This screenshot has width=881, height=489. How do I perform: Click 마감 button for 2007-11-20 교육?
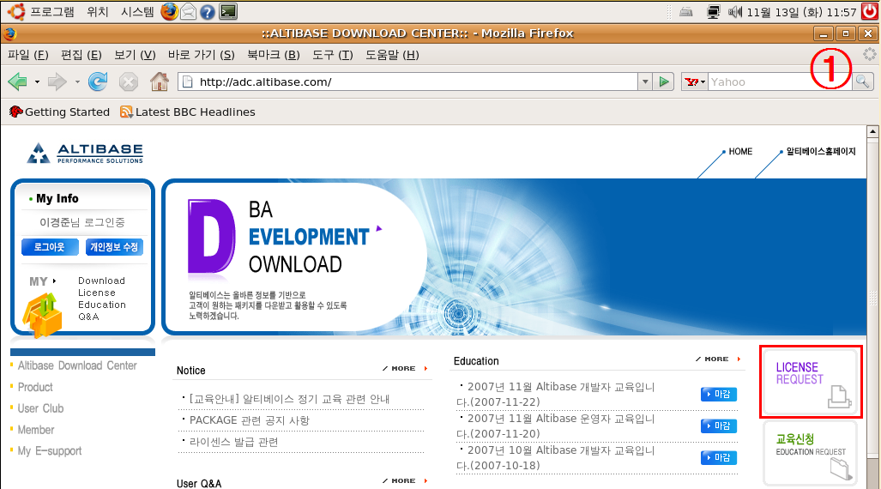click(719, 426)
